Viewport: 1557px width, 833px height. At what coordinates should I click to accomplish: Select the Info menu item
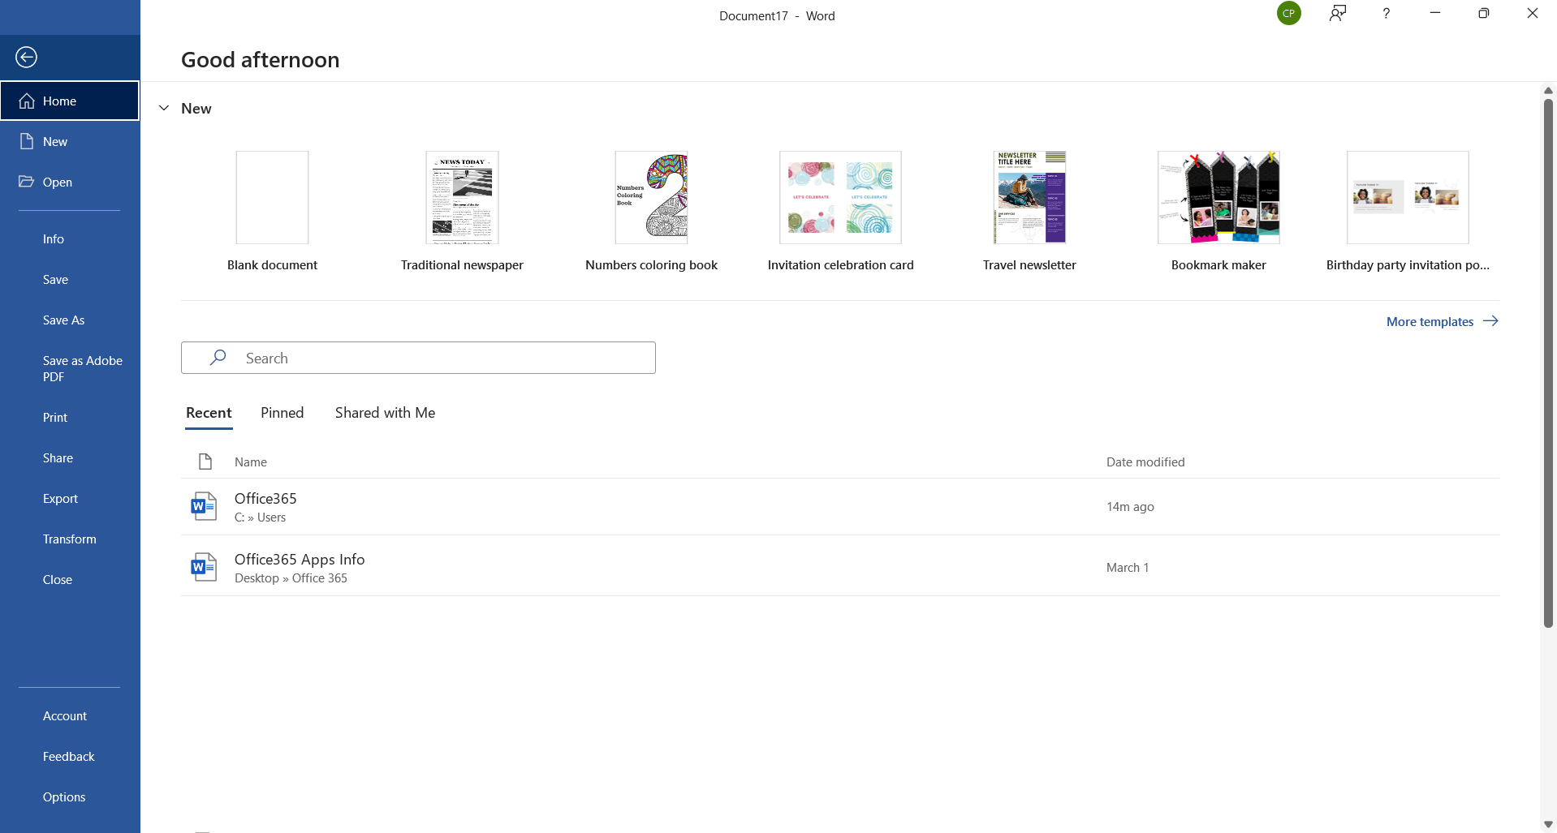(70, 238)
